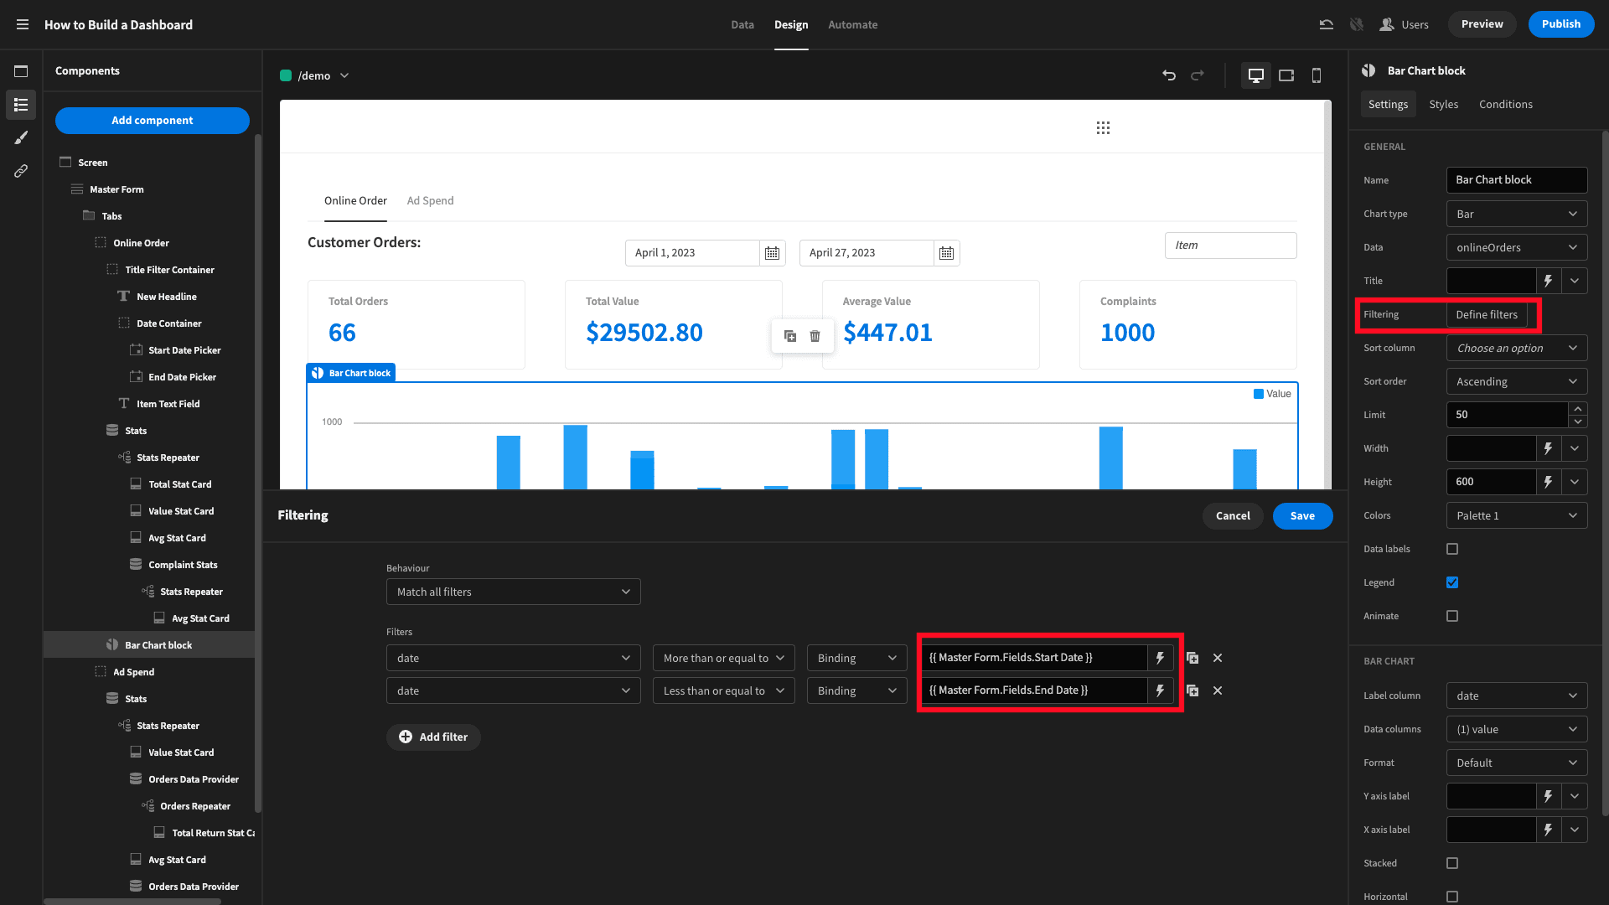Open the More than or equal to dropdown
This screenshot has width=1609, height=905.
click(x=724, y=658)
